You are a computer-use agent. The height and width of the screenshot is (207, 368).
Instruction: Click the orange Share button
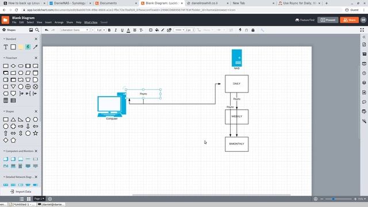tap(349, 20)
